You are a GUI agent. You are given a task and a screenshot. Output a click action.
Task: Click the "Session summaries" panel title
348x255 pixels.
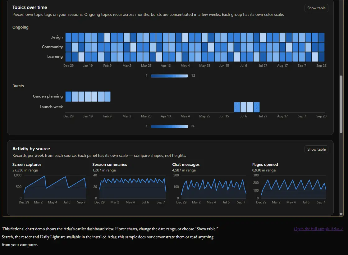tap(110, 164)
